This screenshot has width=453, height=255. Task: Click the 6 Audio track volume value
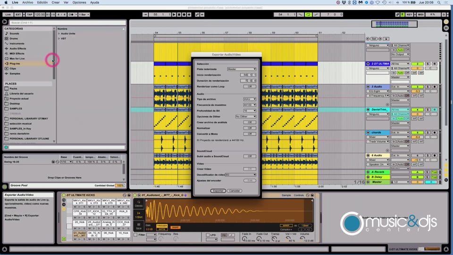click(417, 160)
